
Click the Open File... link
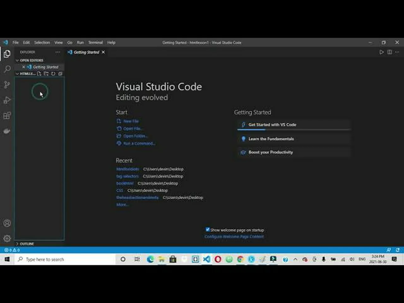[x=133, y=128]
